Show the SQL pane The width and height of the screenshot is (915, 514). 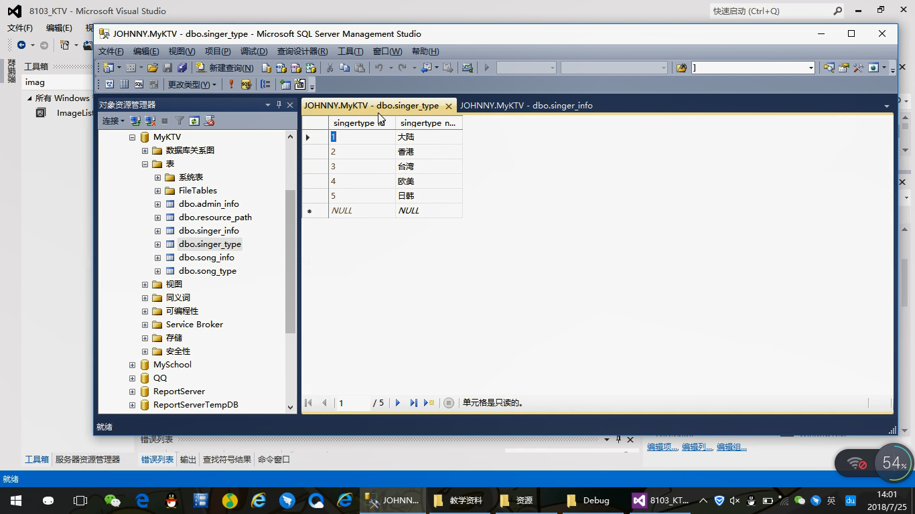point(139,84)
